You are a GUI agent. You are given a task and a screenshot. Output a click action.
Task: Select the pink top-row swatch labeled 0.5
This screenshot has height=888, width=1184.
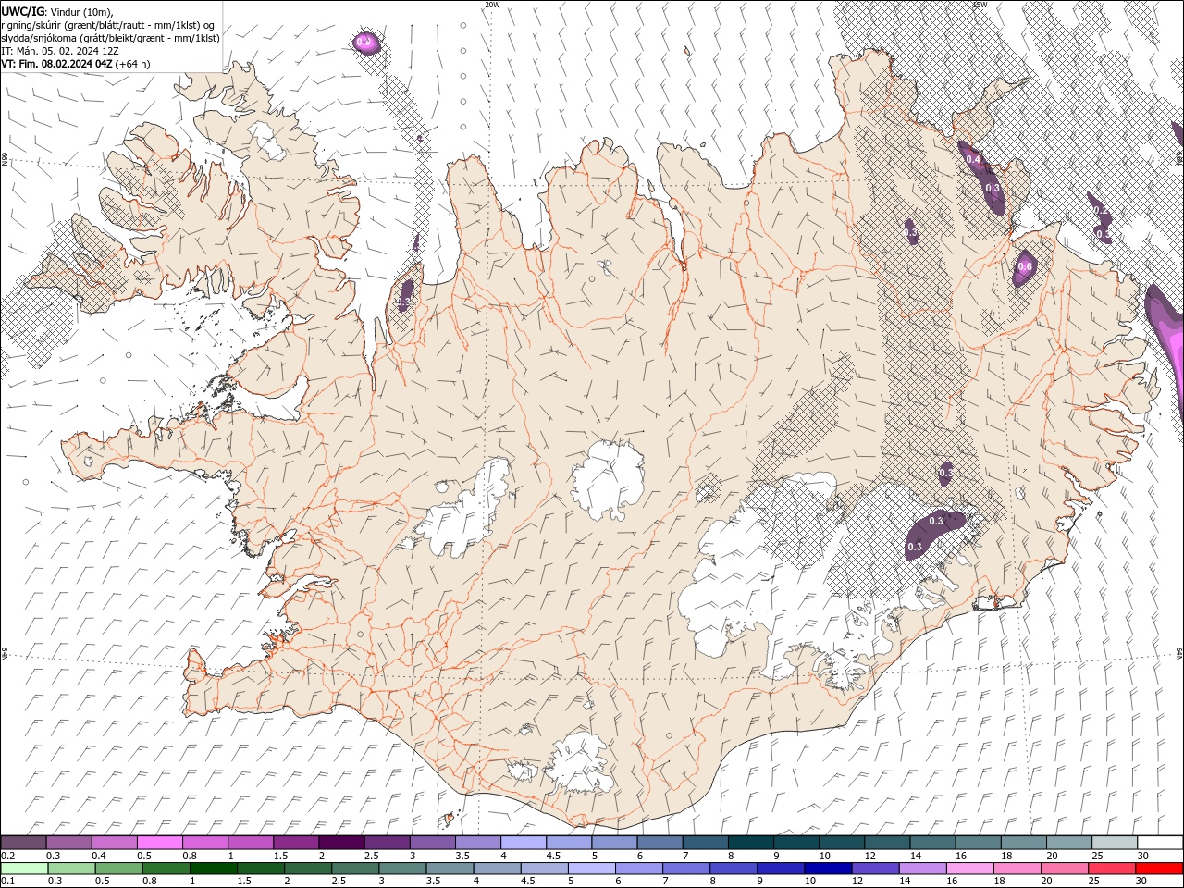[x=159, y=843]
